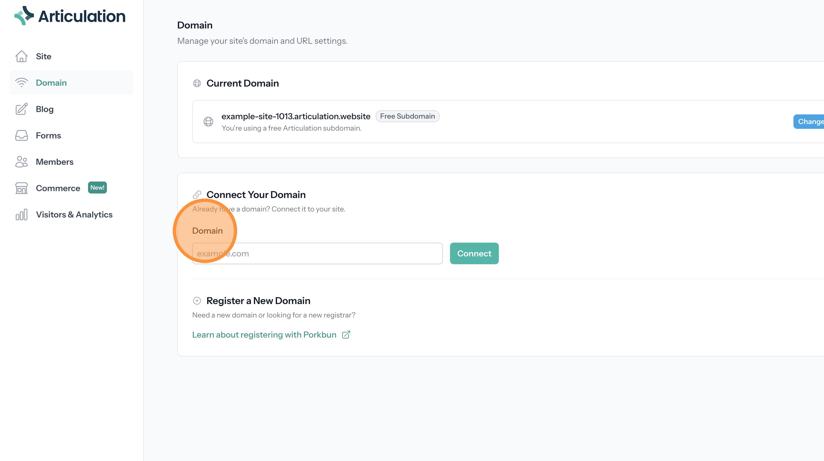The height and width of the screenshot is (461, 824).
Task: Click the Forms inbox icon
Action: pos(22,136)
